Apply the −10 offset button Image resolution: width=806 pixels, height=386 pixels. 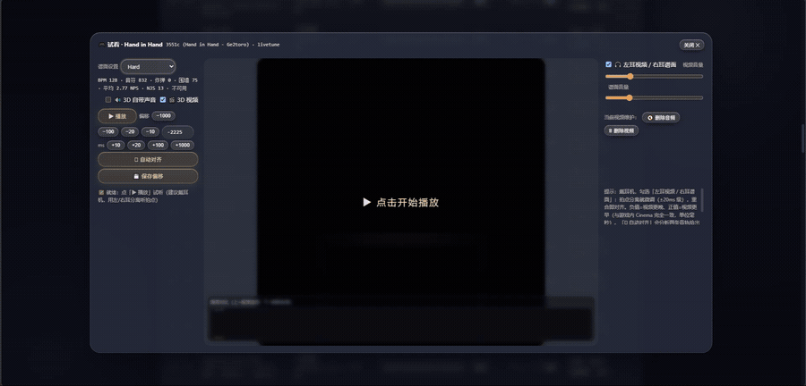150,131
